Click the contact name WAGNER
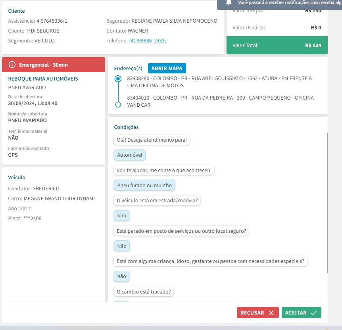Image resolution: width=342 pixels, height=330 pixels. pos(138,31)
